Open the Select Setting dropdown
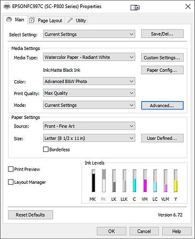 pyautogui.click(x=89, y=34)
